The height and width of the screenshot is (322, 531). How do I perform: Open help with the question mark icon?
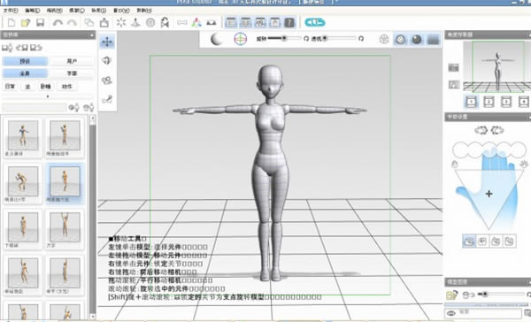coord(289,23)
